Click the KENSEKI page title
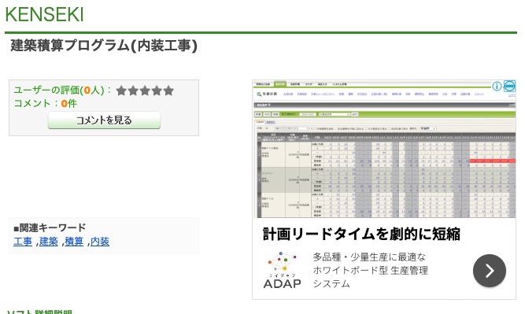525x314 pixels. pyautogui.click(x=44, y=14)
